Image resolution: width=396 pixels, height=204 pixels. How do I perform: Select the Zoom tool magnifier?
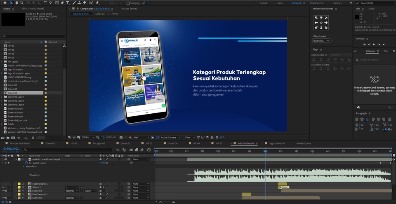pyautogui.click(x=21, y=3)
